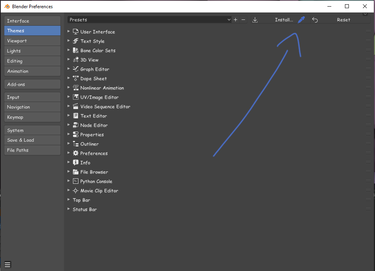Select the Dope Sheet keyframe icon
375x271 pixels.
[x=76, y=78]
